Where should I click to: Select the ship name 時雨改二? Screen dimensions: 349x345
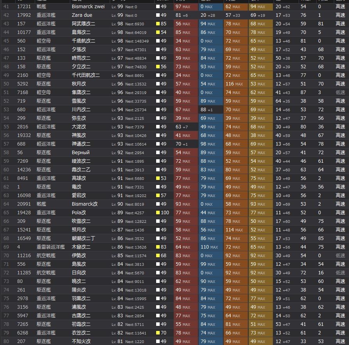click(x=81, y=58)
